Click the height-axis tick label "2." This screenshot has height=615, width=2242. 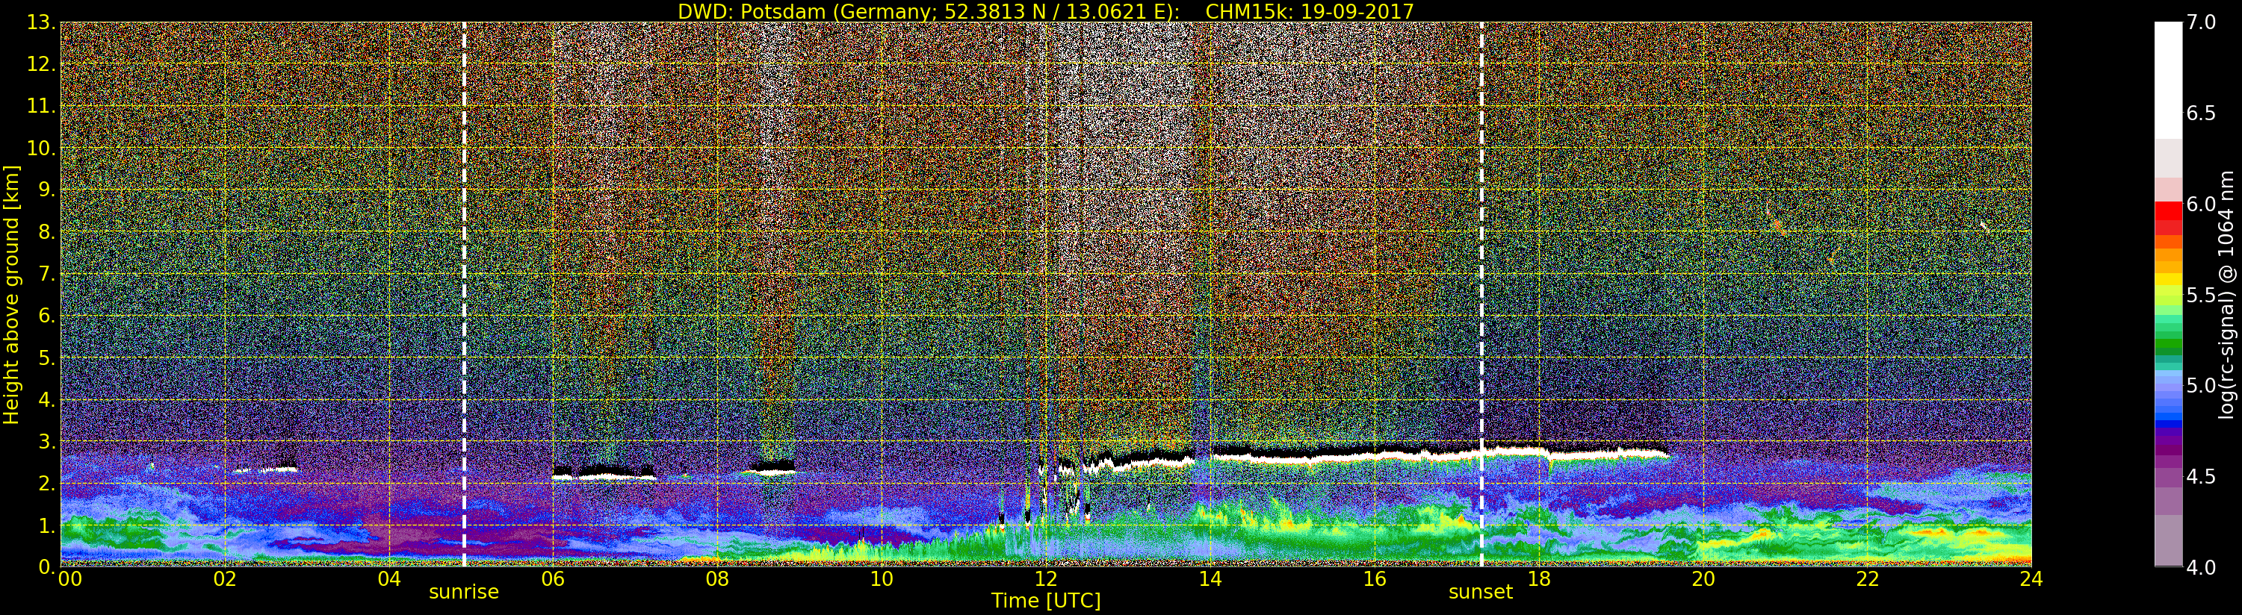[x=46, y=483]
